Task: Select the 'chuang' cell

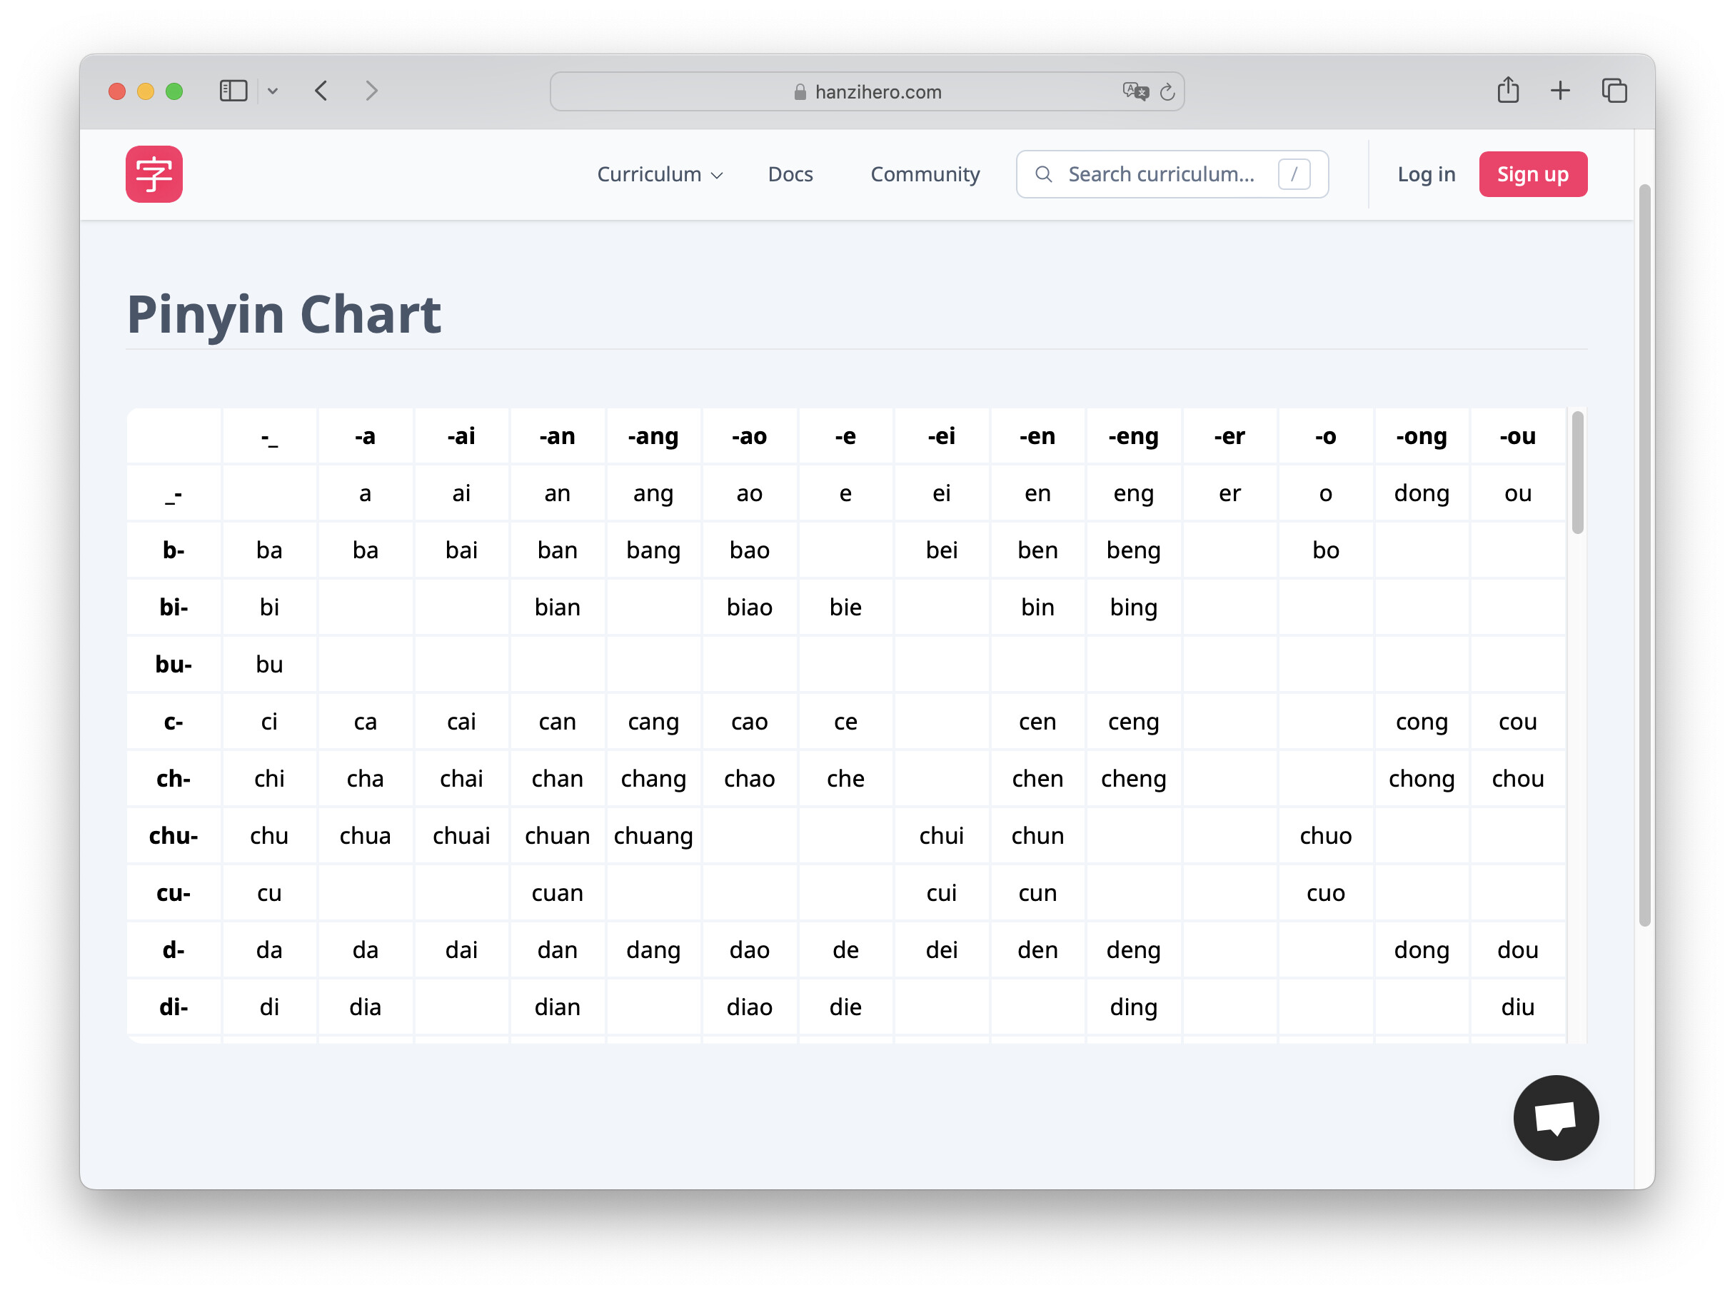Action: pos(653,836)
